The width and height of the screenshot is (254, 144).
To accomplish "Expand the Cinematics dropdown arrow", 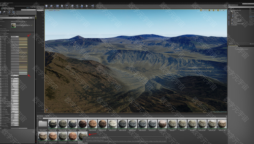I will click(79, 6).
